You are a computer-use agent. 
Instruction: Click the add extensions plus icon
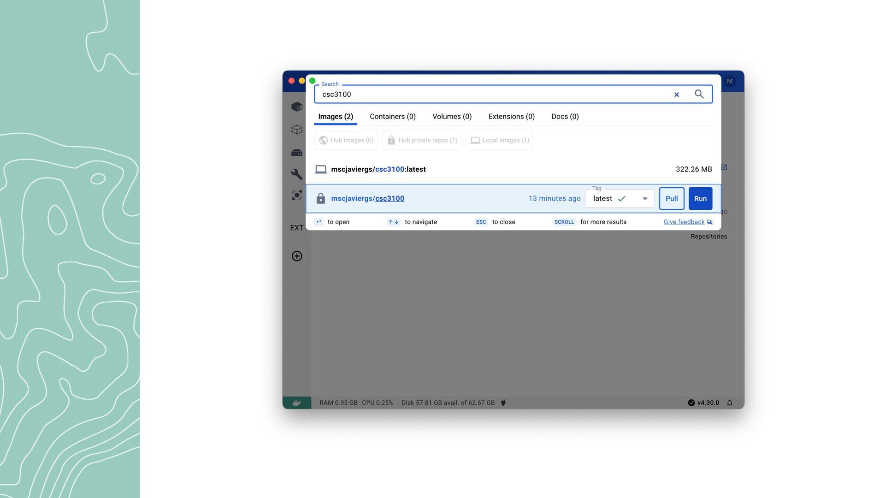(297, 256)
